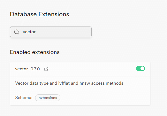Place cursor on "vector" text in search box
The width and height of the screenshot is (167, 116).
tap(29, 32)
